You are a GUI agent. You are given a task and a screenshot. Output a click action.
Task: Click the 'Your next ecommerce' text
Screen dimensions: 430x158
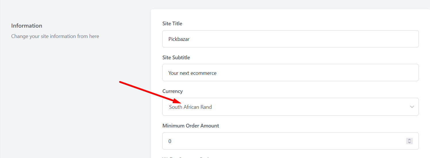(x=192, y=73)
